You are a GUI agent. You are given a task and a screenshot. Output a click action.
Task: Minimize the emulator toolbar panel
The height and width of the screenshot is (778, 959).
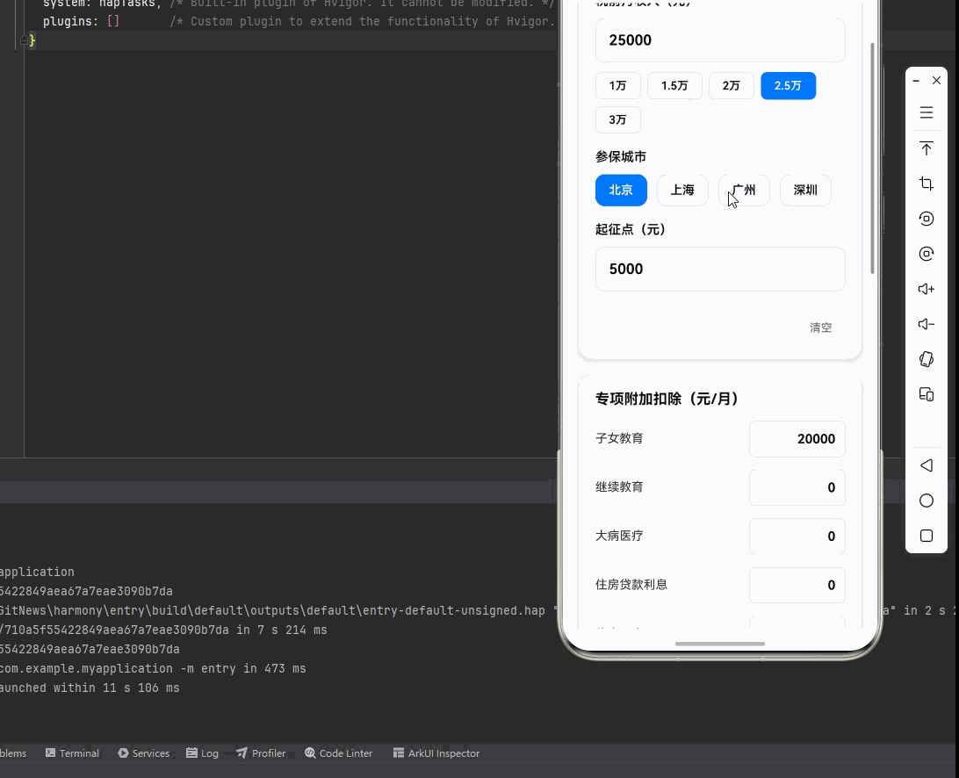click(x=916, y=81)
